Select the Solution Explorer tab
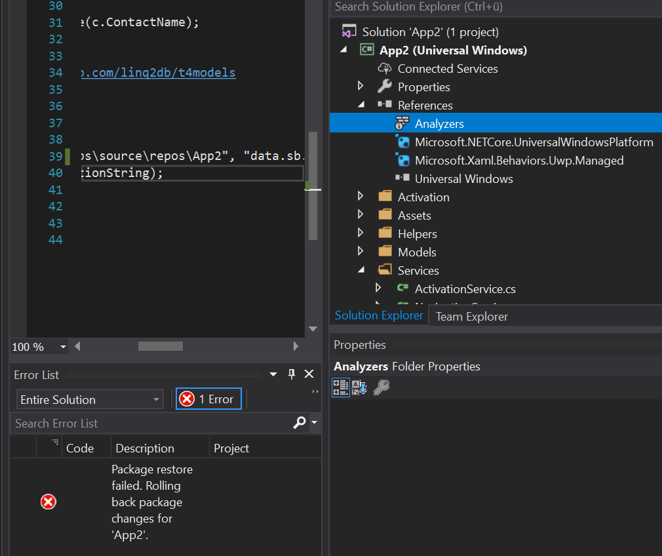The height and width of the screenshot is (556, 662). [x=379, y=315]
